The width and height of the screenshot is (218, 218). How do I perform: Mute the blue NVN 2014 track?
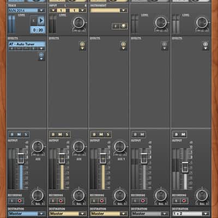tap(19, 135)
